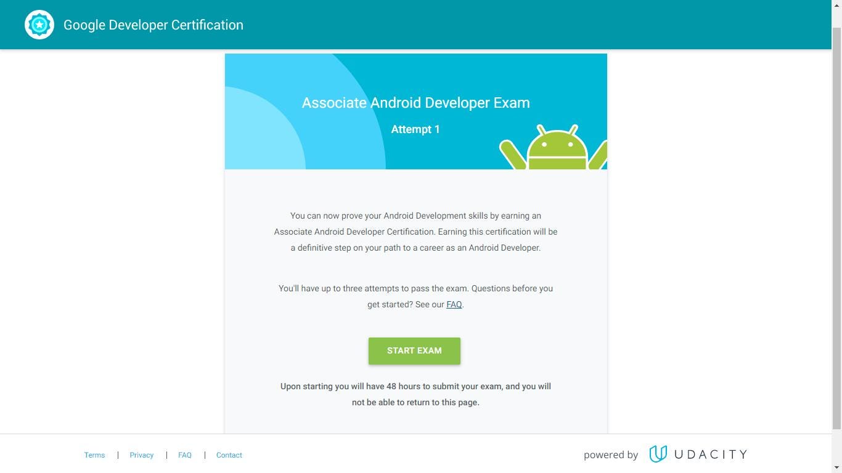Viewport: 842px width, 473px height.
Task: Open the Contact footer link
Action: pos(229,455)
